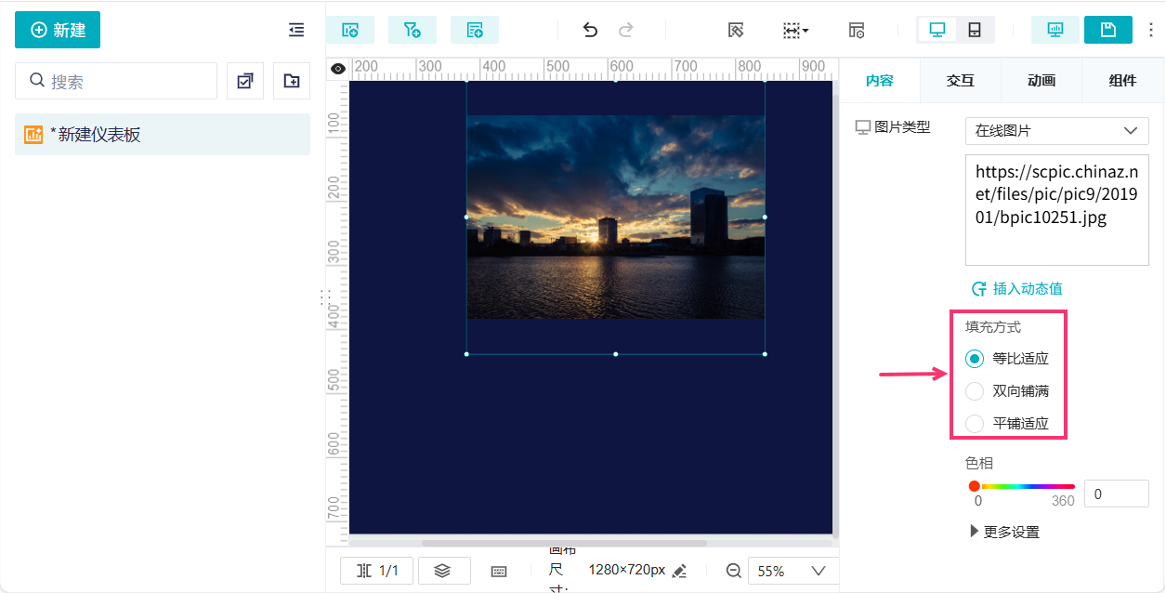Switch to the 内容 tab
This screenshot has height=593, width=1166.
(x=880, y=80)
